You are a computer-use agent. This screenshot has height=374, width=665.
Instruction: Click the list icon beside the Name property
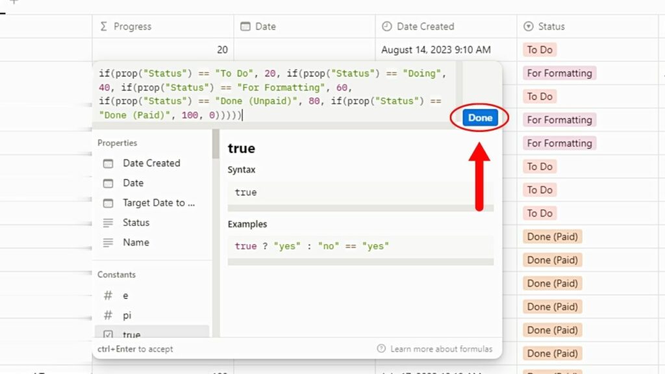(108, 242)
